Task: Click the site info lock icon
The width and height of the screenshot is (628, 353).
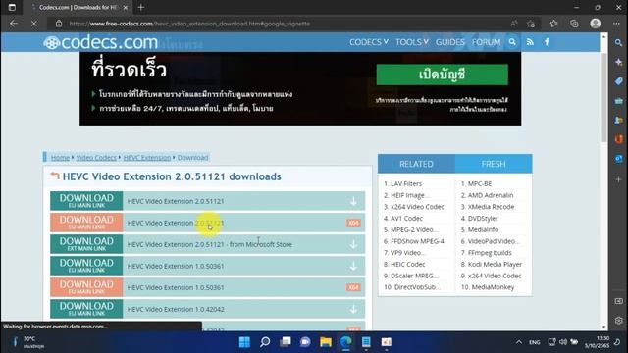Action: pos(59,24)
